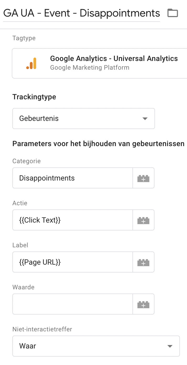Add variable to the Waarde field

[143, 304]
